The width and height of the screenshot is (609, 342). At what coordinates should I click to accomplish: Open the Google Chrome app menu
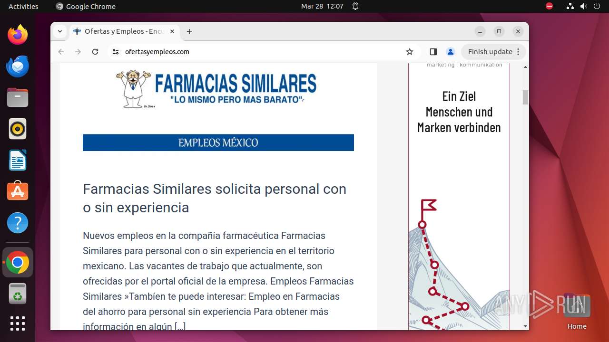pos(86,6)
